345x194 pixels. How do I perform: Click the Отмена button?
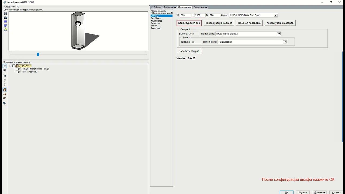coord(303,192)
